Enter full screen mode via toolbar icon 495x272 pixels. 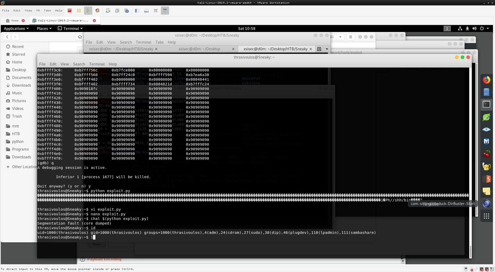click(x=156, y=11)
